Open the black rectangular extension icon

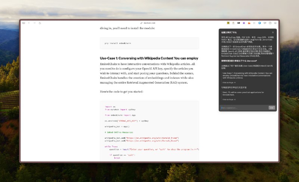(x=238, y=23)
